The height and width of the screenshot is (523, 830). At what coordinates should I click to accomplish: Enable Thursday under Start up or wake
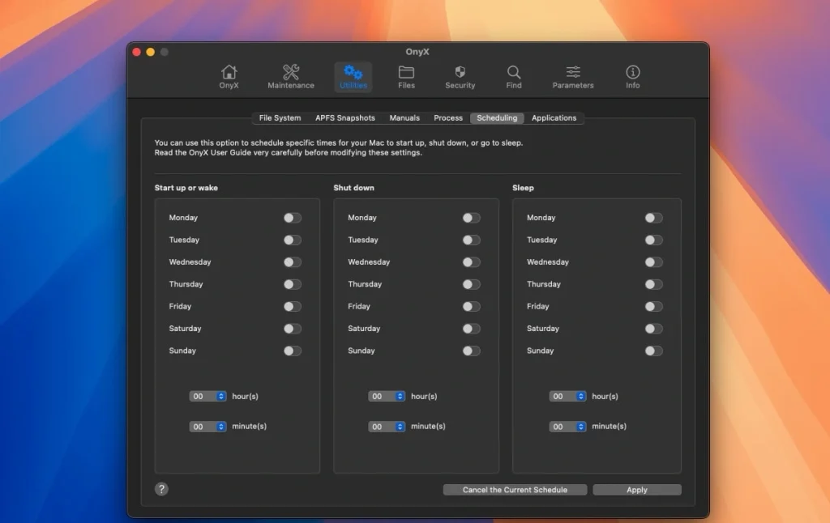tap(292, 284)
